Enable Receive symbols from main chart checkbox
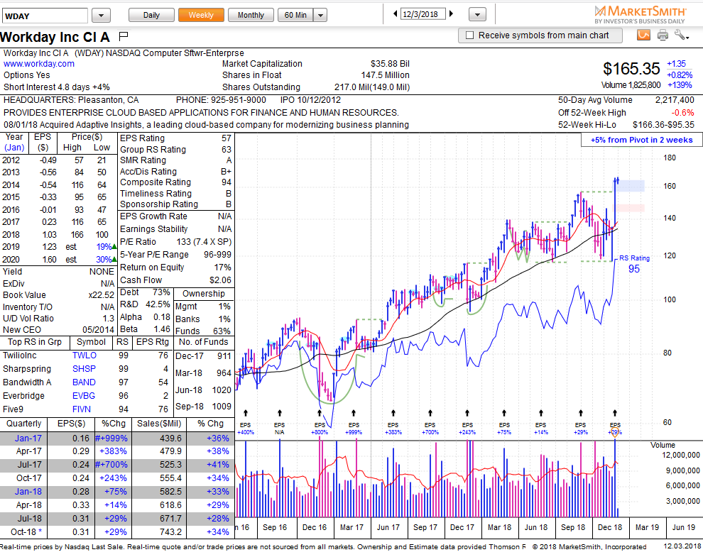 (x=470, y=35)
